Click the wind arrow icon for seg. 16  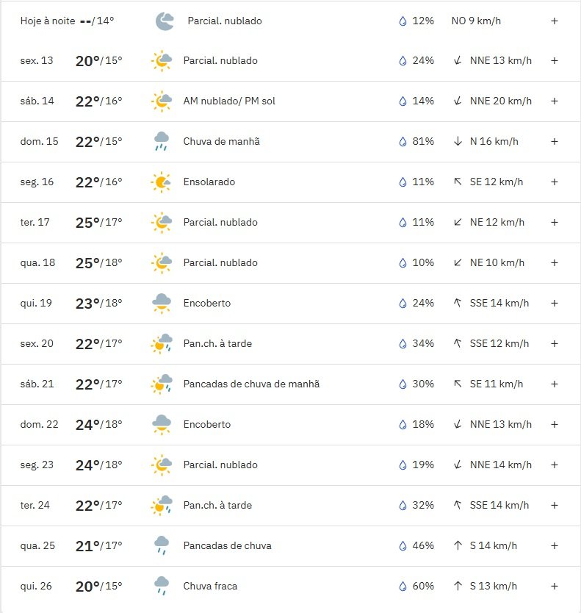458,182
